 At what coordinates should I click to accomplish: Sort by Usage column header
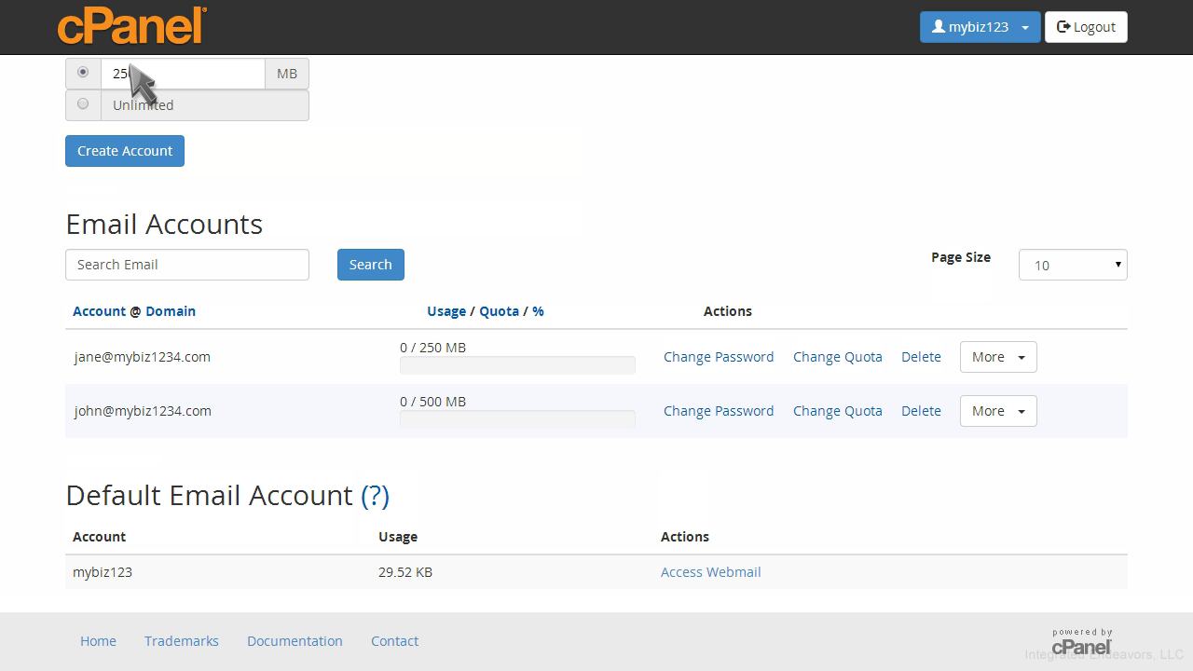(x=446, y=311)
